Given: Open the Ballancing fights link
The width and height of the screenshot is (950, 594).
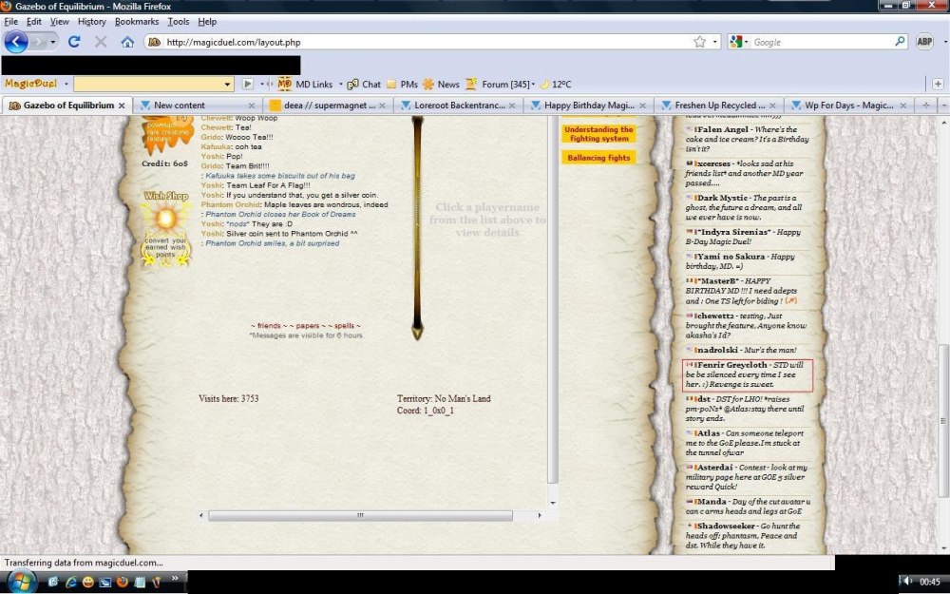Looking at the screenshot, I should pos(598,158).
